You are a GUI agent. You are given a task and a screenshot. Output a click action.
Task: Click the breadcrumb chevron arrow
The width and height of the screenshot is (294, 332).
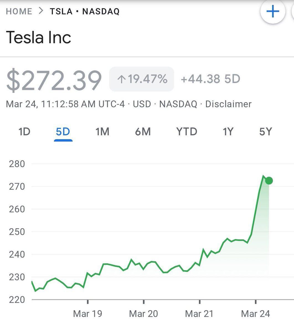point(41,11)
